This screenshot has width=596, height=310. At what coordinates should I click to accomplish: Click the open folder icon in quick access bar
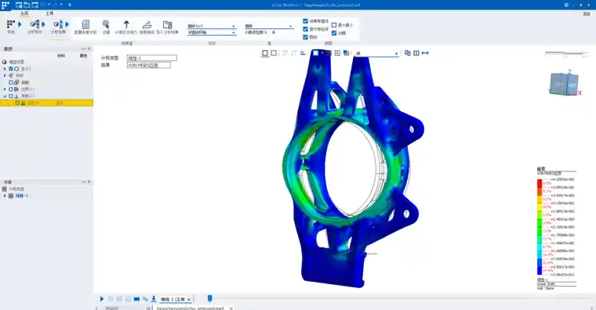[x=27, y=5]
